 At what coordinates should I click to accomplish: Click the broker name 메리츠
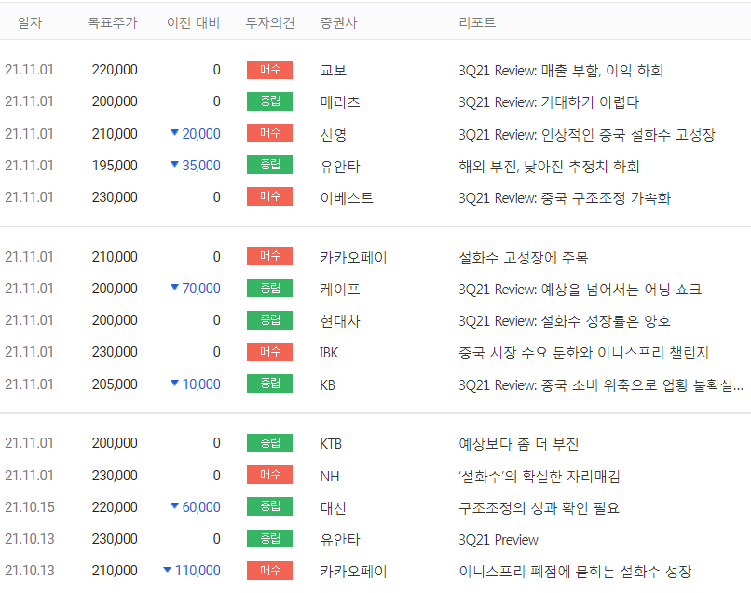(x=339, y=102)
